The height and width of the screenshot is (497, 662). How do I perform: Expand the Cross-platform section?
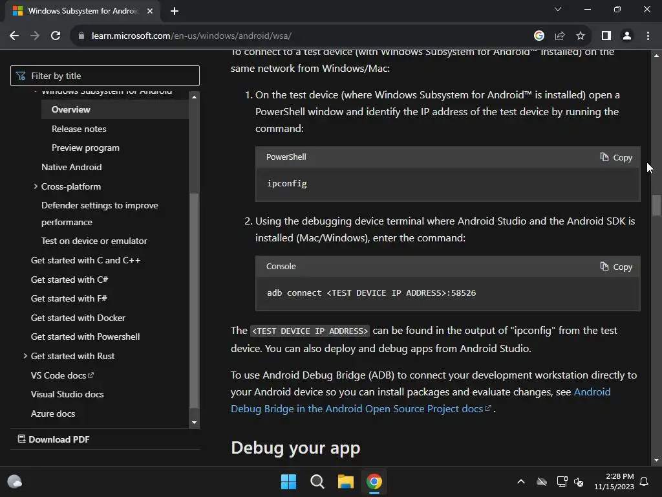[36, 186]
